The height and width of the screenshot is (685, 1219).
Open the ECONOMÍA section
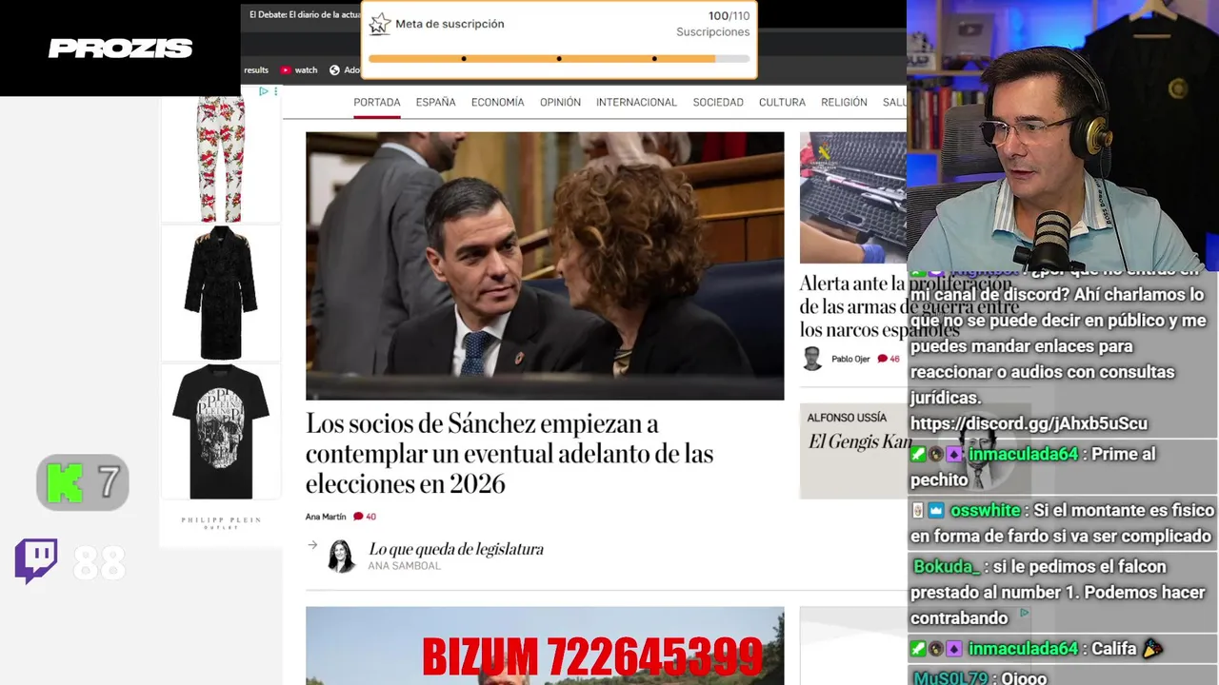pos(497,102)
